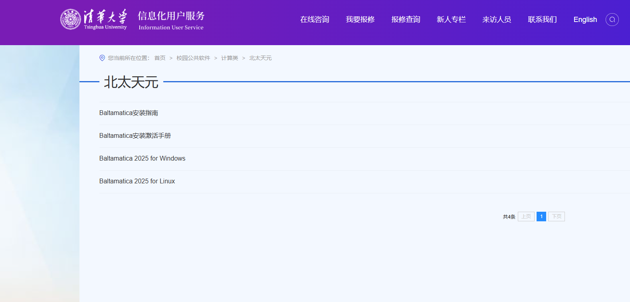Open Baltamatica安装指南 article
This screenshot has height=302, width=630.
[x=129, y=113]
